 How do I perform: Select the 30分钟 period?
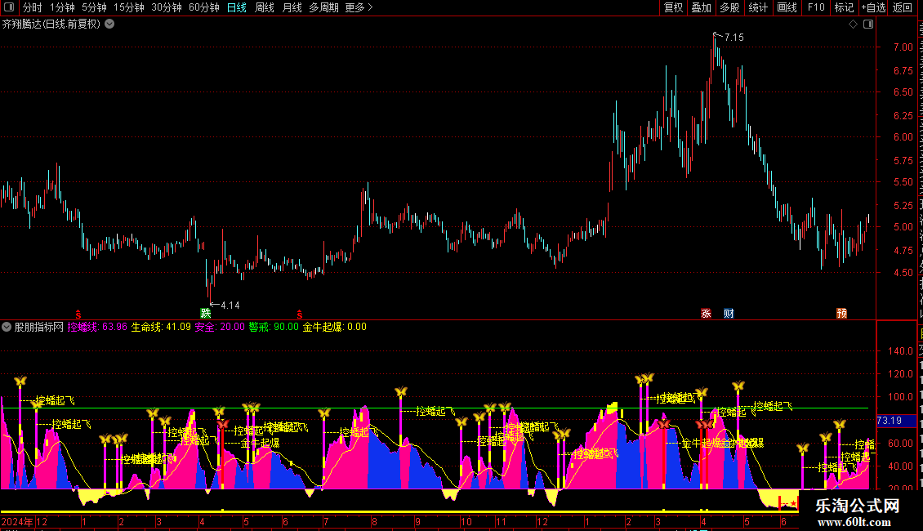(x=167, y=7)
